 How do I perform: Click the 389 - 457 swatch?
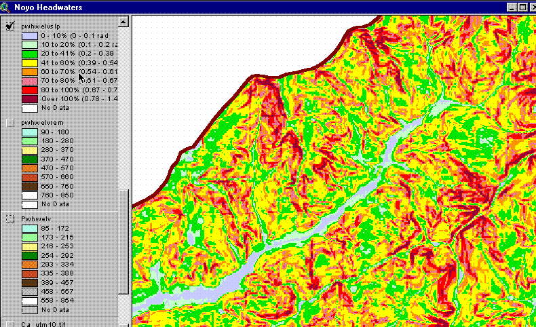coord(30,283)
